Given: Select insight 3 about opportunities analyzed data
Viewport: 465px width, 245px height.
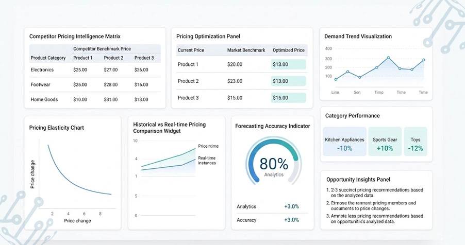Looking at the screenshot, I should (x=375, y=219).
